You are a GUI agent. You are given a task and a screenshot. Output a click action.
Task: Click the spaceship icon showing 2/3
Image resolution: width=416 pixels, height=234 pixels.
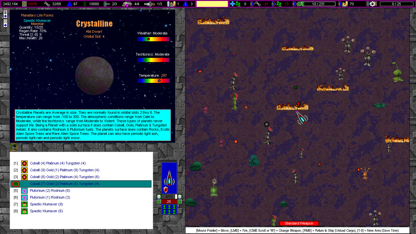[x=106, y=4]
